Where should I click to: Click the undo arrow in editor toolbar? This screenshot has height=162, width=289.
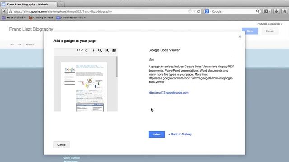(12, 45)
